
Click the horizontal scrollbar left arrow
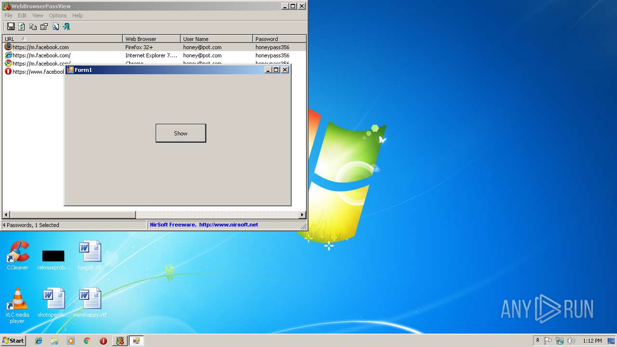pos(6,214)
